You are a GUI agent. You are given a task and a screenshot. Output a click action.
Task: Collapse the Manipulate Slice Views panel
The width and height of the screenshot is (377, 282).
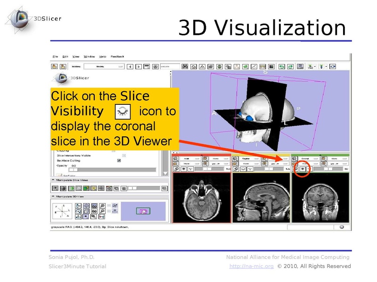pos(53,180)
